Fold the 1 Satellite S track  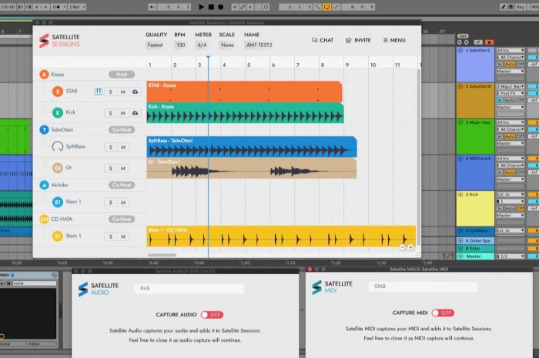click(x=460, y=50)
